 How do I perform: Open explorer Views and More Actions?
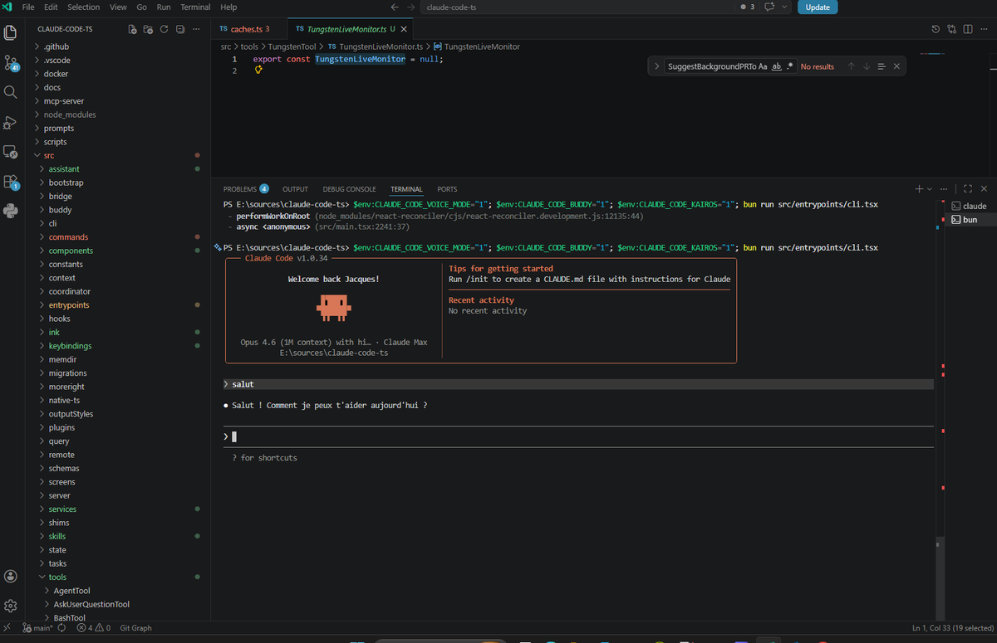pyautogui.click(x=196, y=29)
